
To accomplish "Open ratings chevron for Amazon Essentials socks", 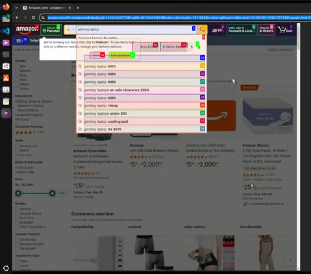I will pos(93,173).
